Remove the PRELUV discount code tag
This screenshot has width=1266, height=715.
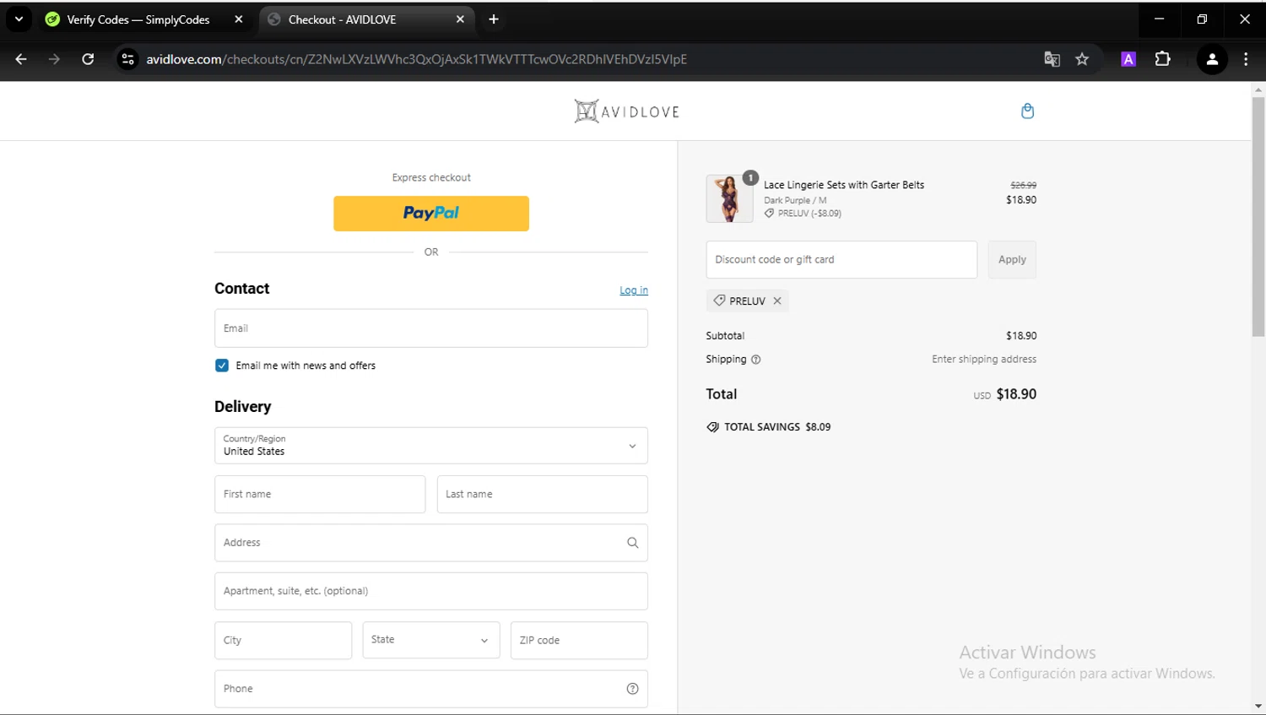777,301
